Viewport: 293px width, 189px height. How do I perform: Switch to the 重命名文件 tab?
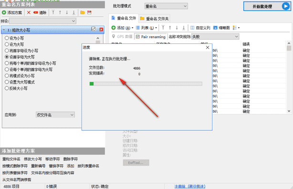click(x=124, y=18)
